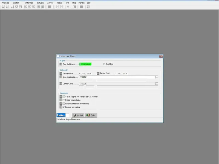Open the Gestión menu

coord(16,3)
